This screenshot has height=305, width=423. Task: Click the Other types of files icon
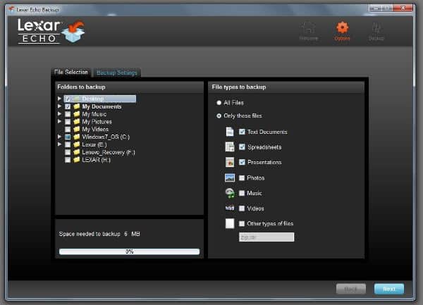(x=230, y=223)
